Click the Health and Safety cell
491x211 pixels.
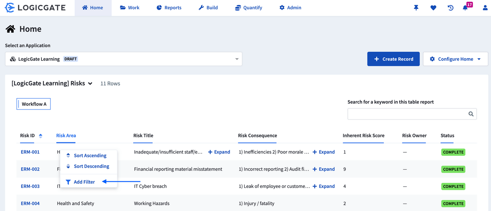(x=76, y=203)
